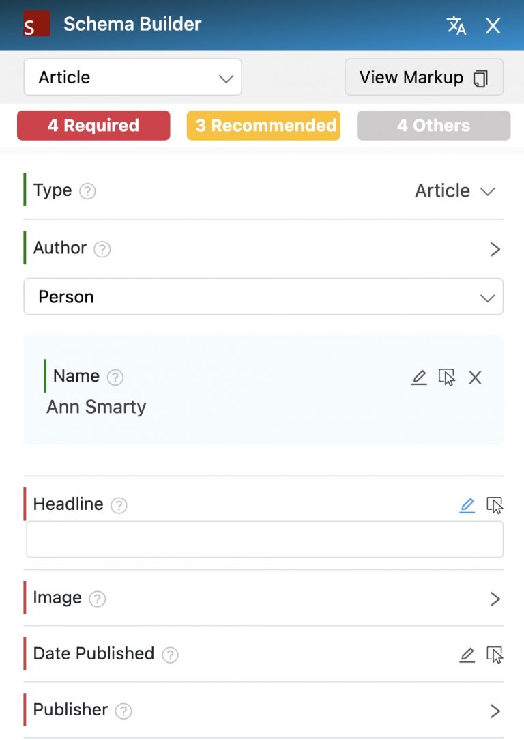Open the help tooltip beside Publisher

[x=124, y=711]
